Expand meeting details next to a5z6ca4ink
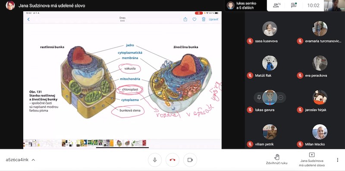 33,160
